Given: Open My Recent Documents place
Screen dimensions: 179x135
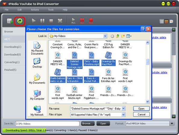Looking at the screenshot, I should point(37,48).
